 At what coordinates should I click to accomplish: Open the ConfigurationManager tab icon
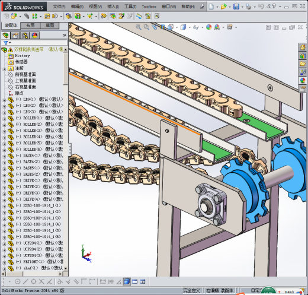25,36
